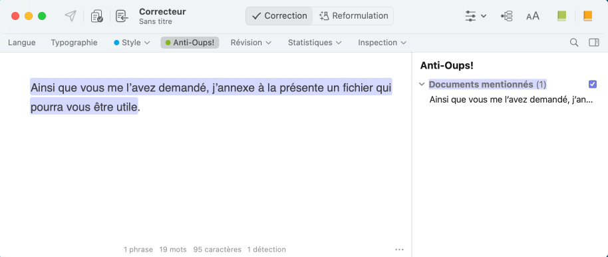Image resolution: width=608 pixels, height=257 pixels.
Task: Click the document with checkmark toolbar icon
Action: click(x=96, y=16)
